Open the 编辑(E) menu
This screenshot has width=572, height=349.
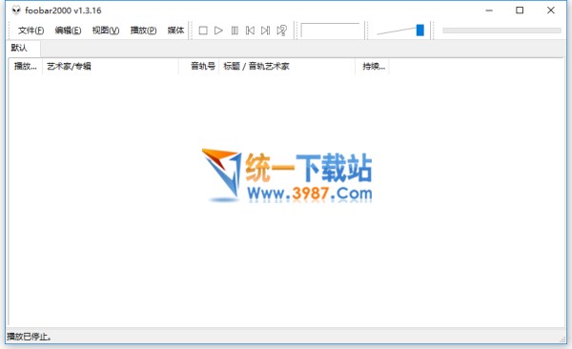68,31
